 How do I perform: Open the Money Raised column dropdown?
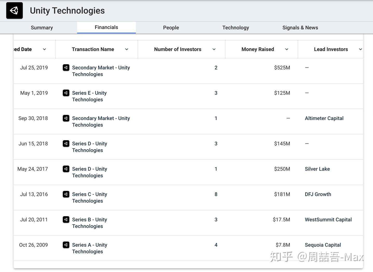click(x=287, y=49)
